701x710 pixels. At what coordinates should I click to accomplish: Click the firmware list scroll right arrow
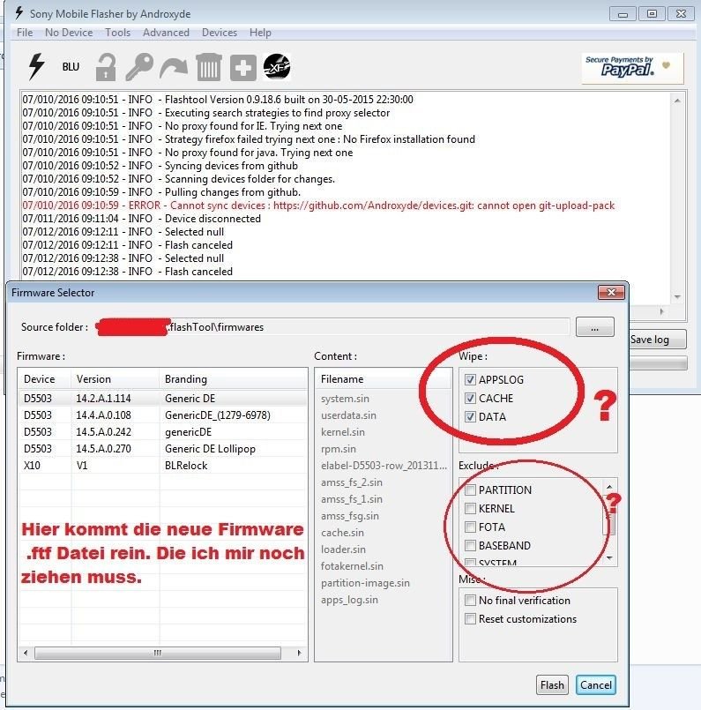(299, 653)
